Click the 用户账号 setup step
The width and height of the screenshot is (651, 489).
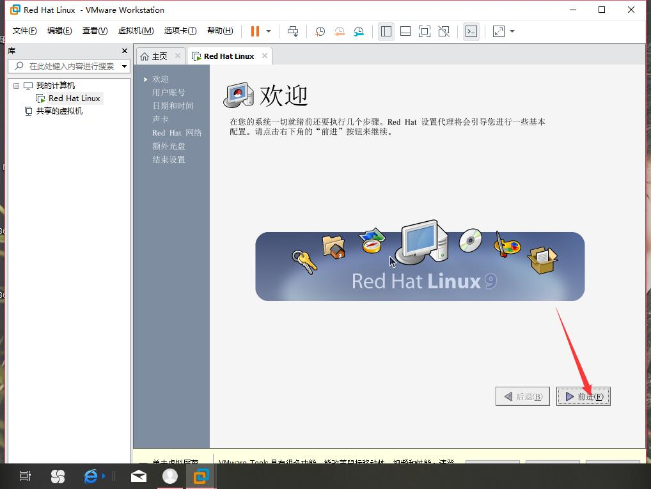coord(169,92)
